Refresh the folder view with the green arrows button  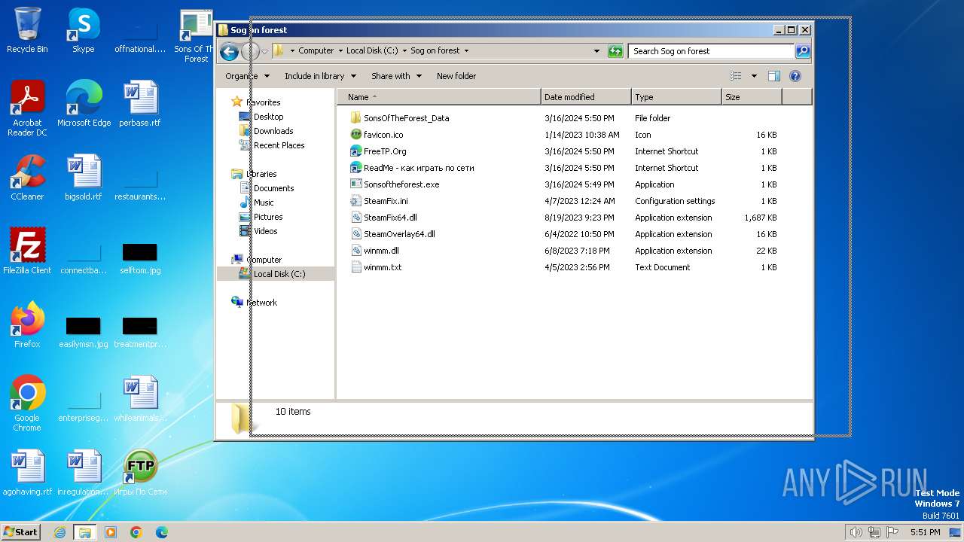(x=615, y=51)
